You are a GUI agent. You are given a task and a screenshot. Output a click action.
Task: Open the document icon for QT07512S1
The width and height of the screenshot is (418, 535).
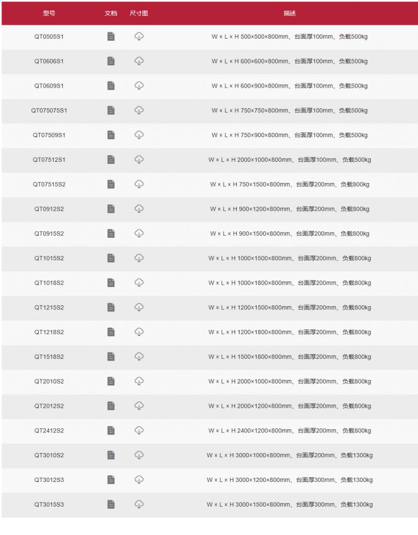point(111,160)
